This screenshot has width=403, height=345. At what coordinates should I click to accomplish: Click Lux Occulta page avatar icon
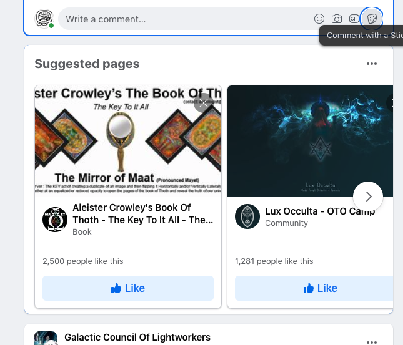tap(247, 216)
